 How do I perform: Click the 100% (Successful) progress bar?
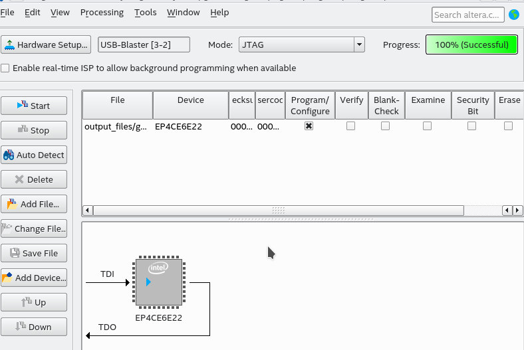(471, 44)
